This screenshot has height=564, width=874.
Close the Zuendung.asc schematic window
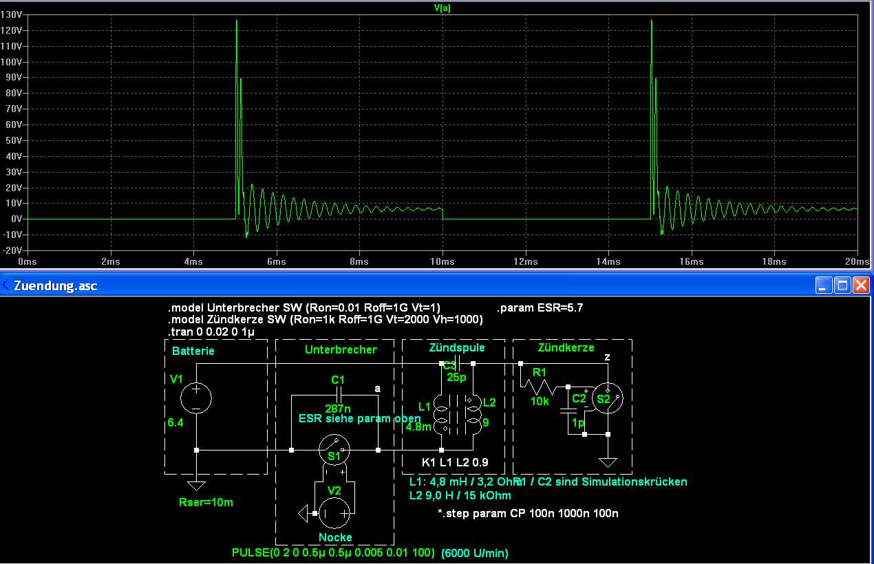[861, 285]
